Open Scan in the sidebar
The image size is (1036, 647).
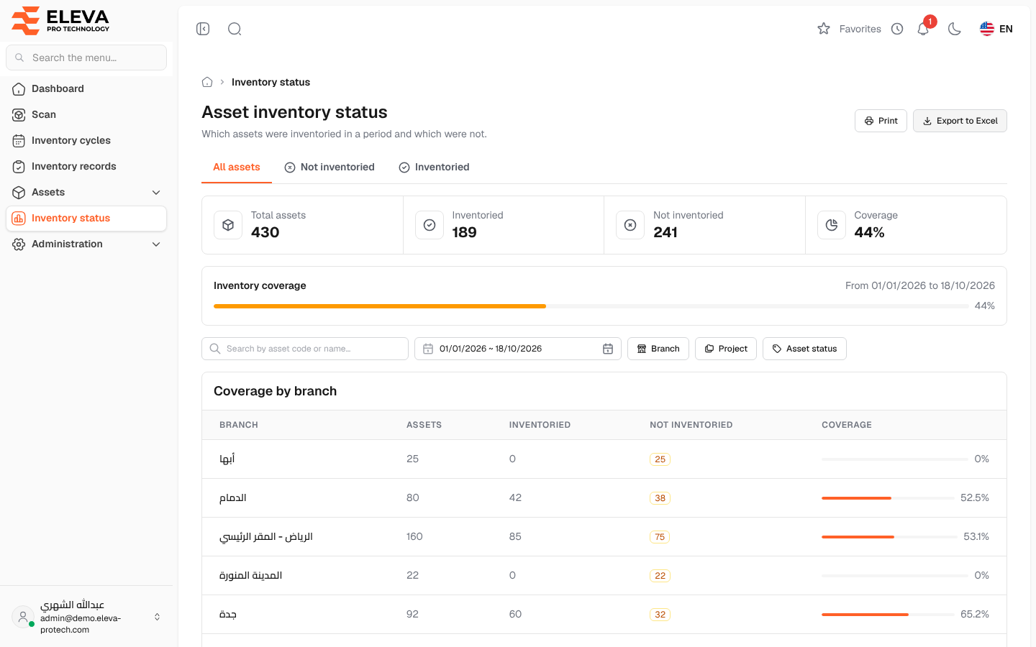point(86,114)
